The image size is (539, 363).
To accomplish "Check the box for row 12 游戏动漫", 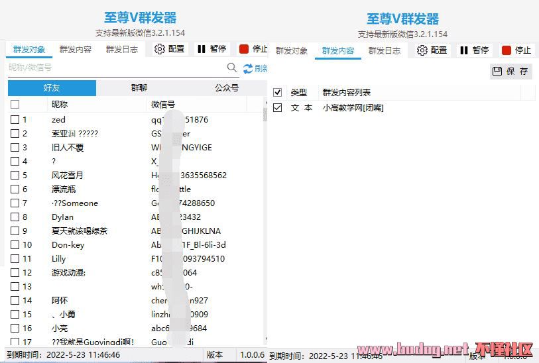I will click(x=15, y=273).
